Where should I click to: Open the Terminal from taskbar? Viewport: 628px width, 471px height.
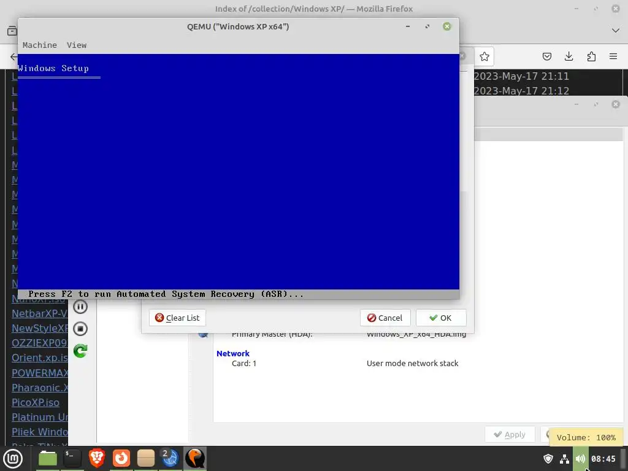coord(72,459)
